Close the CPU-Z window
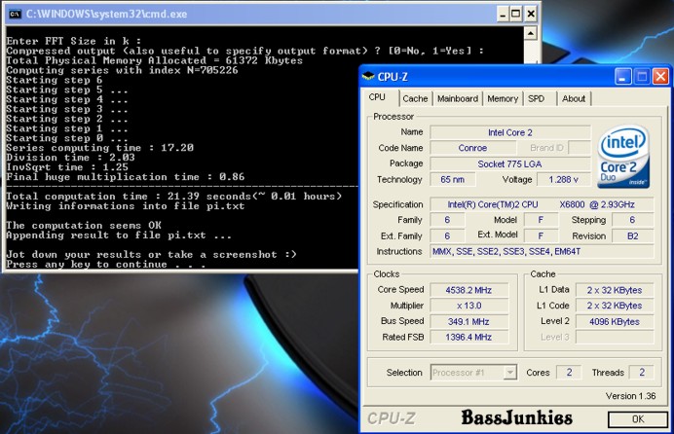This screenshot has width=674, height=434. [660, 77]
